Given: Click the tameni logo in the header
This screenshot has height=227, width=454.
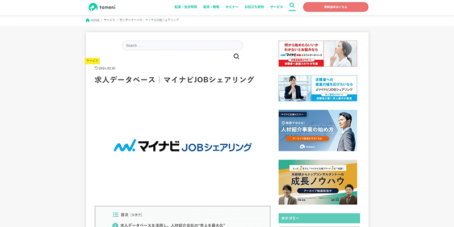Looking at the screenshot, I should click(102, 7).
